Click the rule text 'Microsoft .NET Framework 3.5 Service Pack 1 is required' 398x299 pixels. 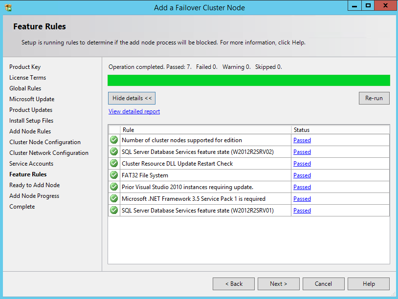click(x=194, y=199)
